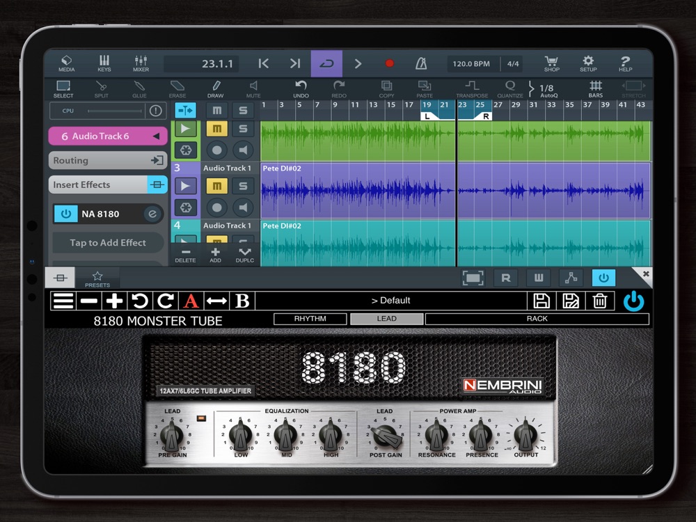Redo the last action
This screenshot has height=522, width=696.
(x=339, y=89)
